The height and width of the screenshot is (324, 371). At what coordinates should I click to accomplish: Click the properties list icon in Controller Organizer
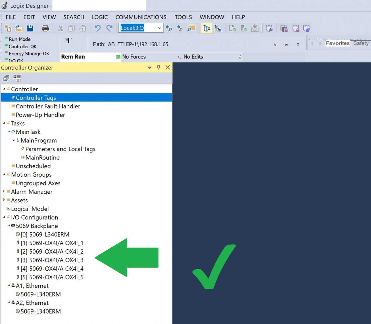(17, 78)
